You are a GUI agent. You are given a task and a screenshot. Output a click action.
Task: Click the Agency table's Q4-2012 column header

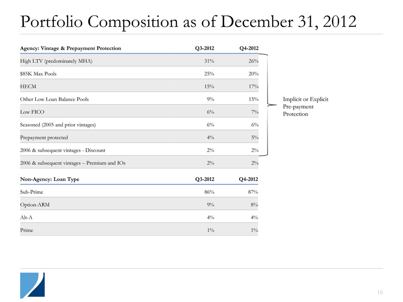coord(248,48)
